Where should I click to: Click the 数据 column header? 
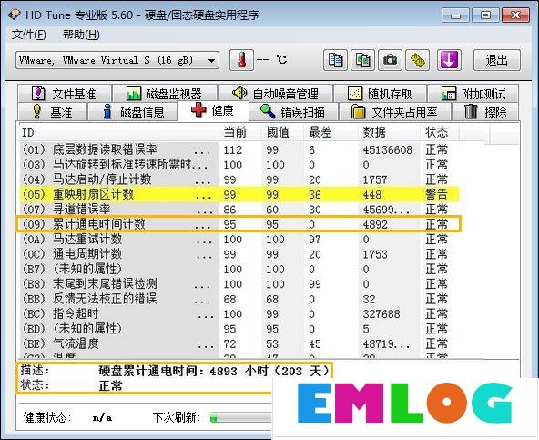pos(390,132)
